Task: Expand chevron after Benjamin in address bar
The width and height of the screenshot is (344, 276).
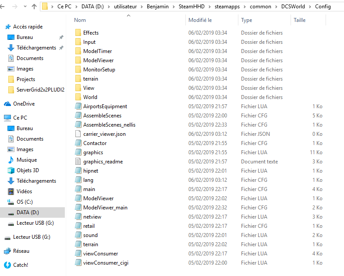Action: pos(174,7)
